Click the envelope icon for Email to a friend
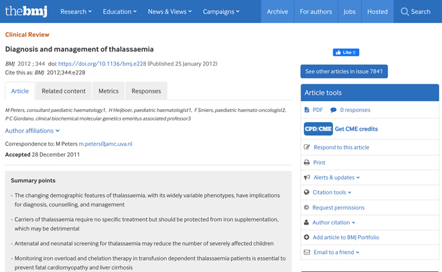Screen dimensions: 442x272 (x=307, y=253)
